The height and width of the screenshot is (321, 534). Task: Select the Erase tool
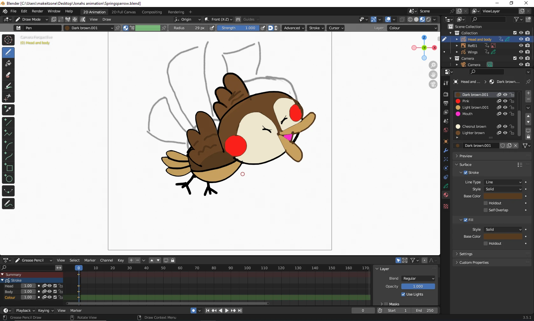[x=8, y=75]
